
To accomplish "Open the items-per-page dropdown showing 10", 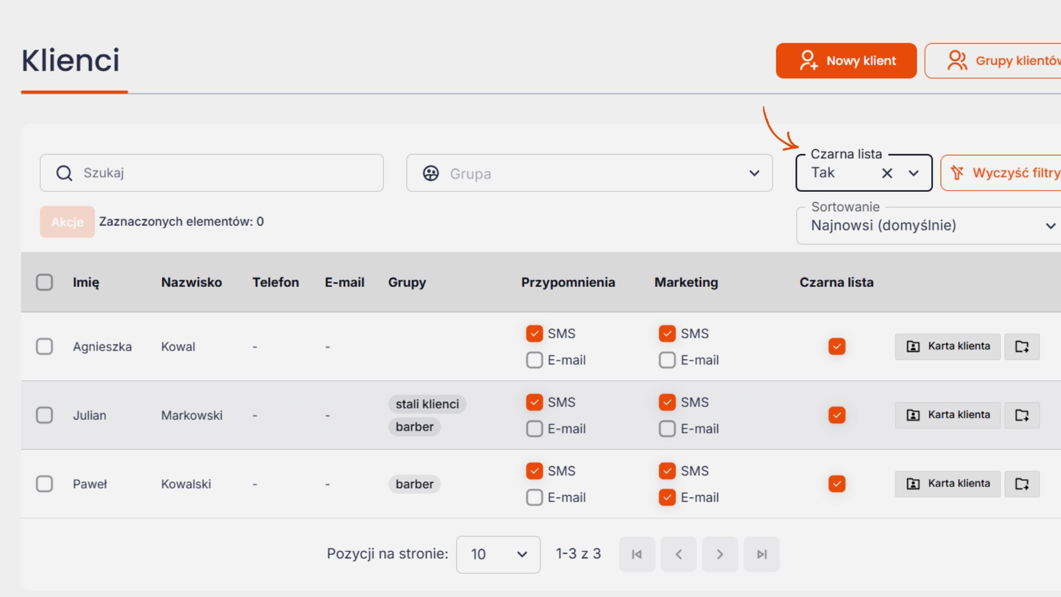I will click(498, 554).
